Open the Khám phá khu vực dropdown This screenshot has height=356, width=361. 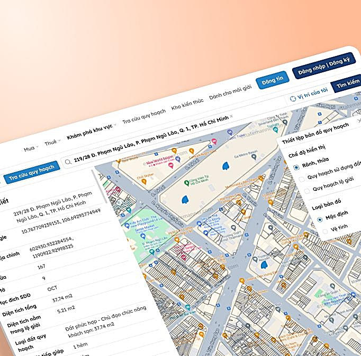point(92,132)
